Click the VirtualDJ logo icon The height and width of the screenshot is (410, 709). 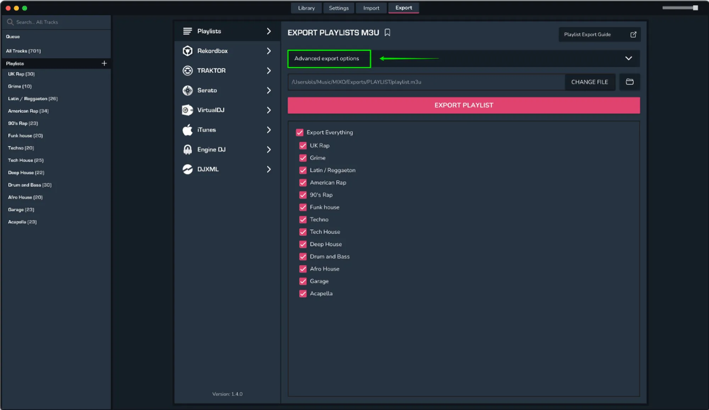coord(188,110)
